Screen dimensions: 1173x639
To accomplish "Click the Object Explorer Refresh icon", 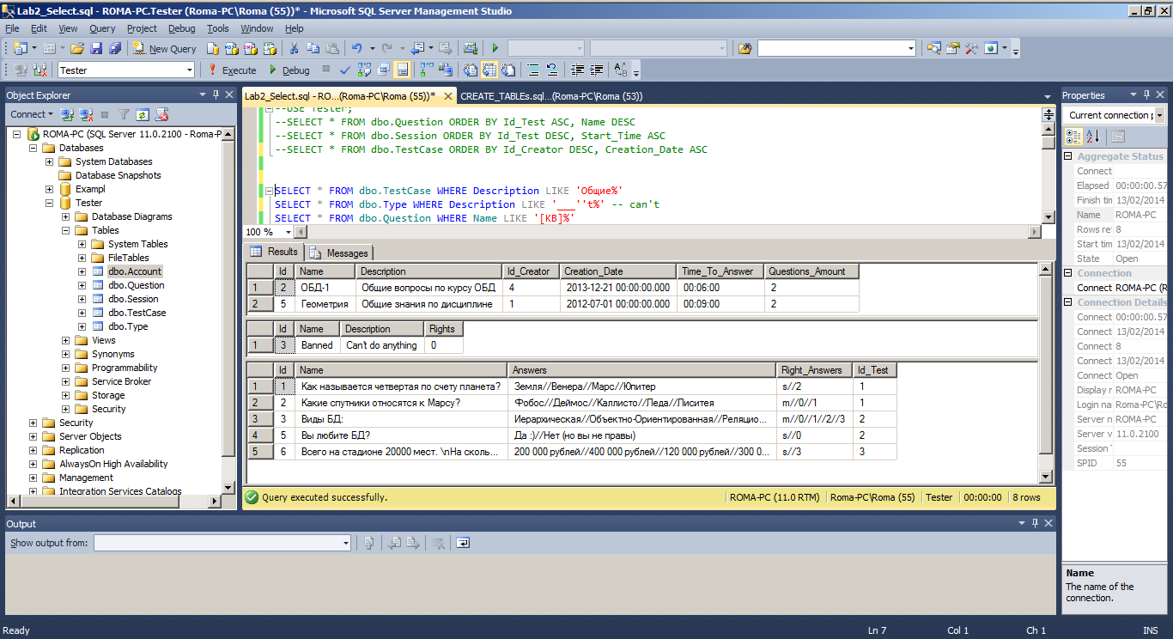I will click(143, 114).
